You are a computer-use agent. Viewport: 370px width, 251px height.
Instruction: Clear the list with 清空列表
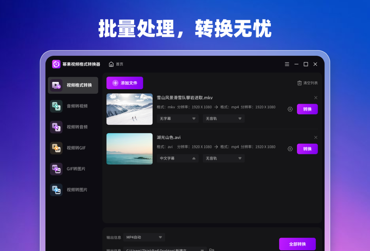coord(308,83)
